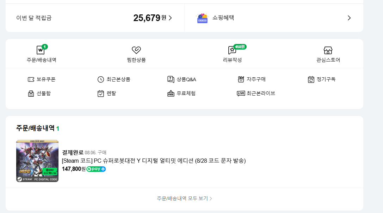Open 리뷰작성 star speech-bubble icon
The width and height of the screenshot is (383, 213).
[x=232, y=50]
